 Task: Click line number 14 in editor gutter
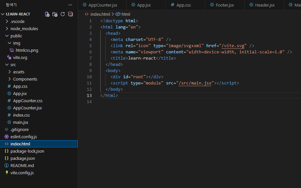pyautogui.click(x=90, y=102)
